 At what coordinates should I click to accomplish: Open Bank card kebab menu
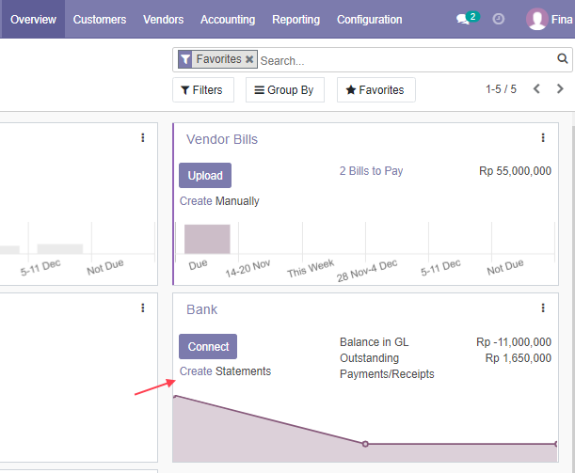[543, 308]
